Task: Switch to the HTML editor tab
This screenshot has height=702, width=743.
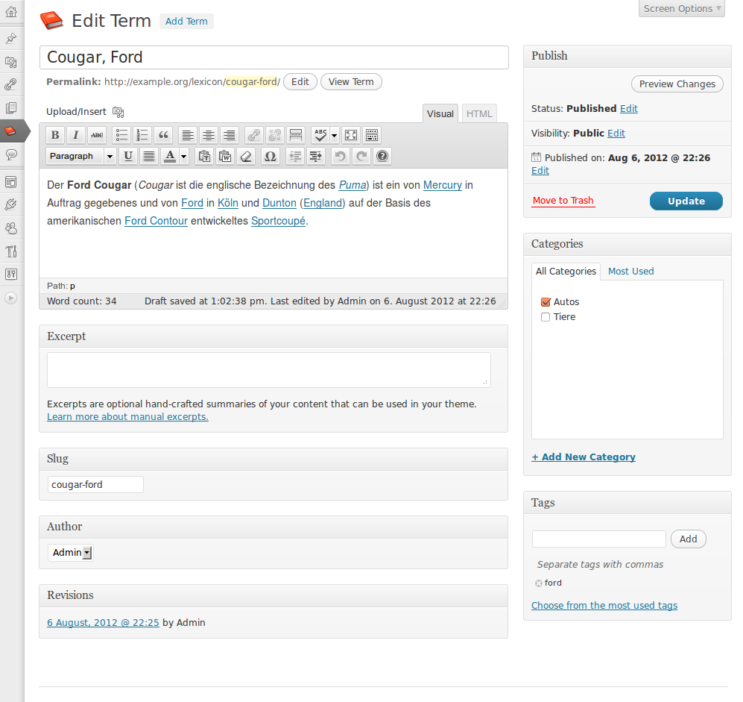Action: [x=479, y=114]
